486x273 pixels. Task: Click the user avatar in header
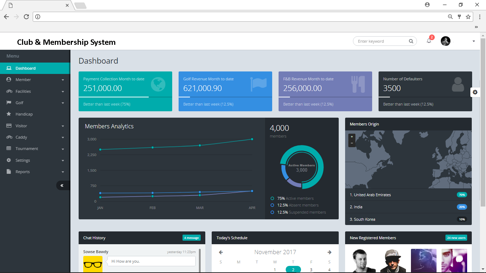click(445, 41)
